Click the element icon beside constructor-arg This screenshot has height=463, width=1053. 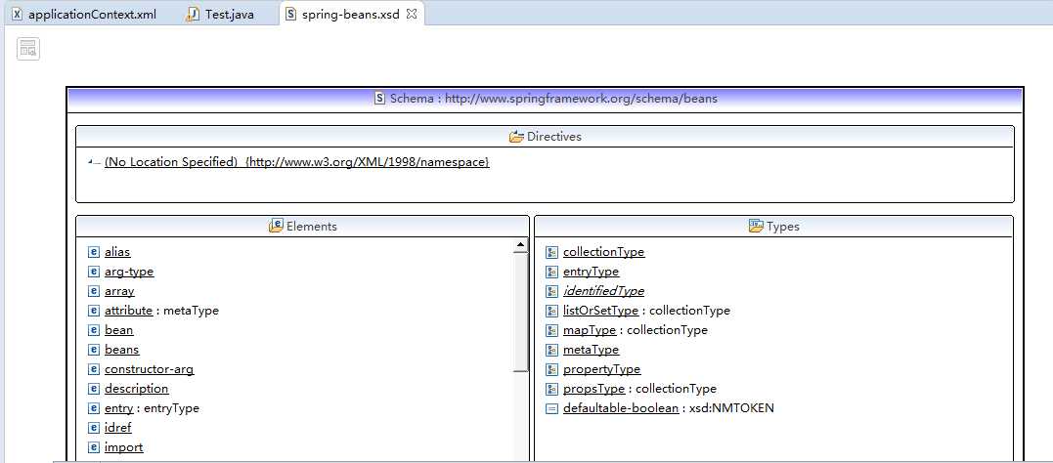point(94,369)
